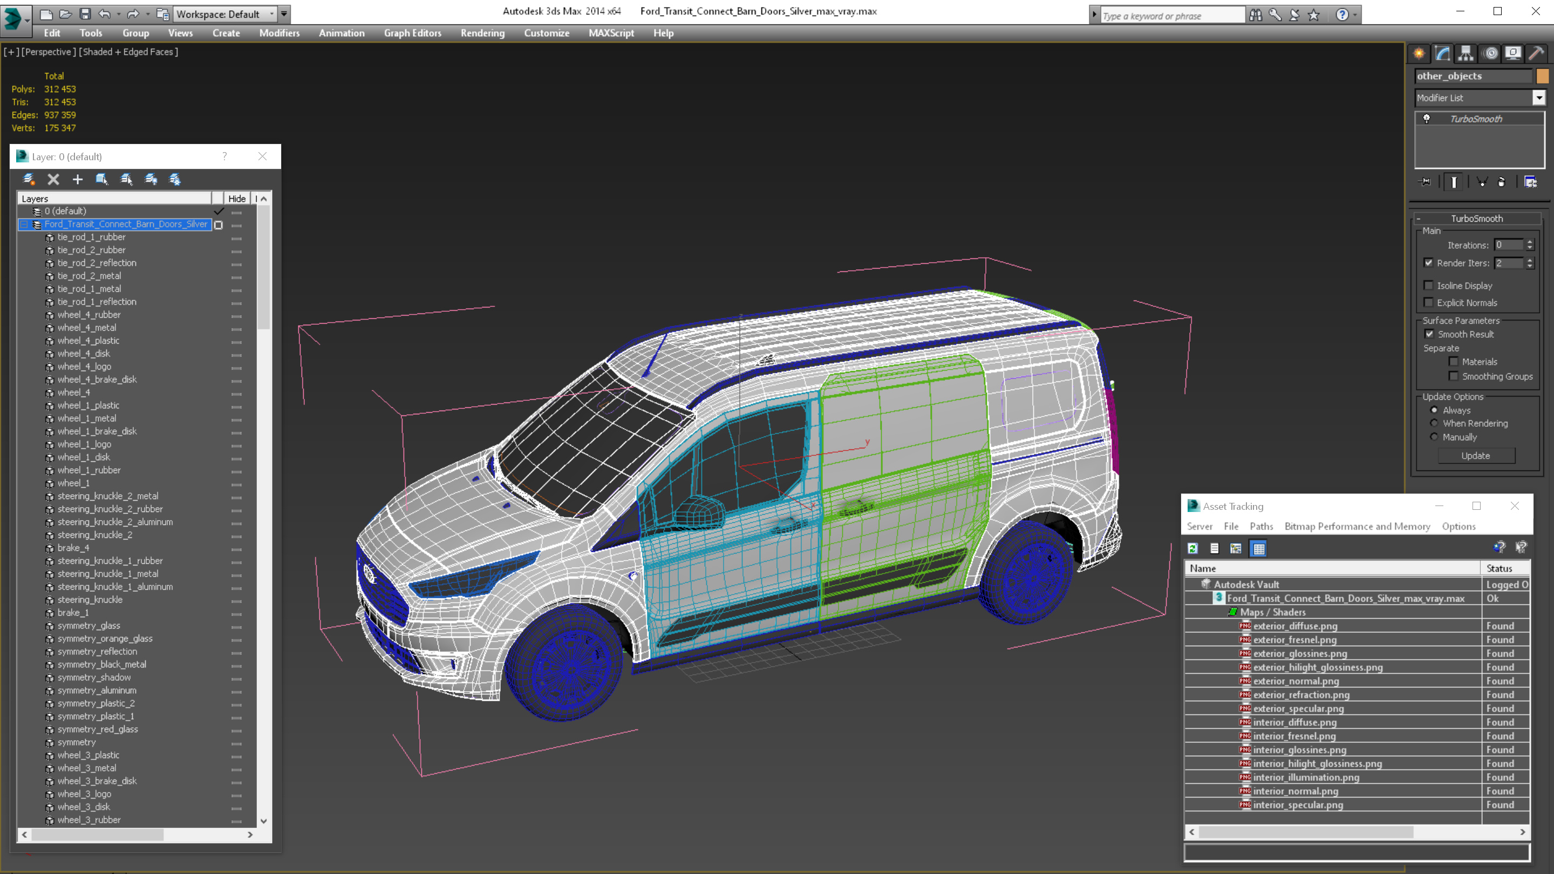This screenshot has height=874, width=1554.
Task: Enable Separate by Smoothing Groups checkbox
Action: (1454, 376)
